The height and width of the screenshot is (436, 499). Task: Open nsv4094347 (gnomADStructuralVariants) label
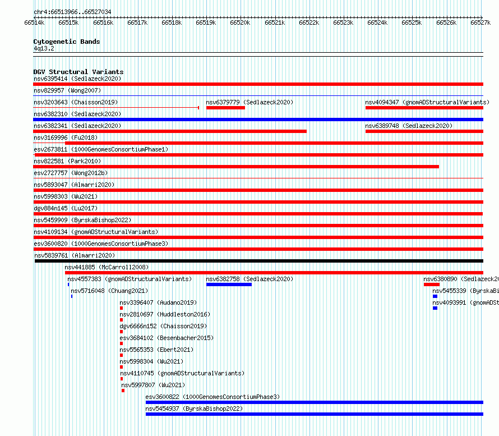pyautogui.click(x=427, y=102)
